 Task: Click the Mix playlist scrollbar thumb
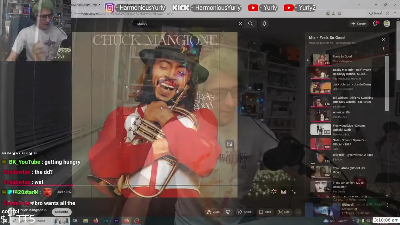coord(387,84)
